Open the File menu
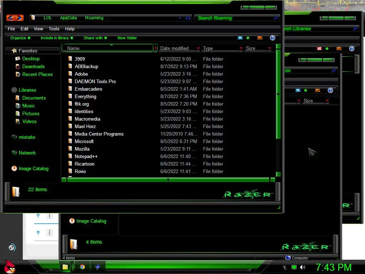 pos(11,29)
